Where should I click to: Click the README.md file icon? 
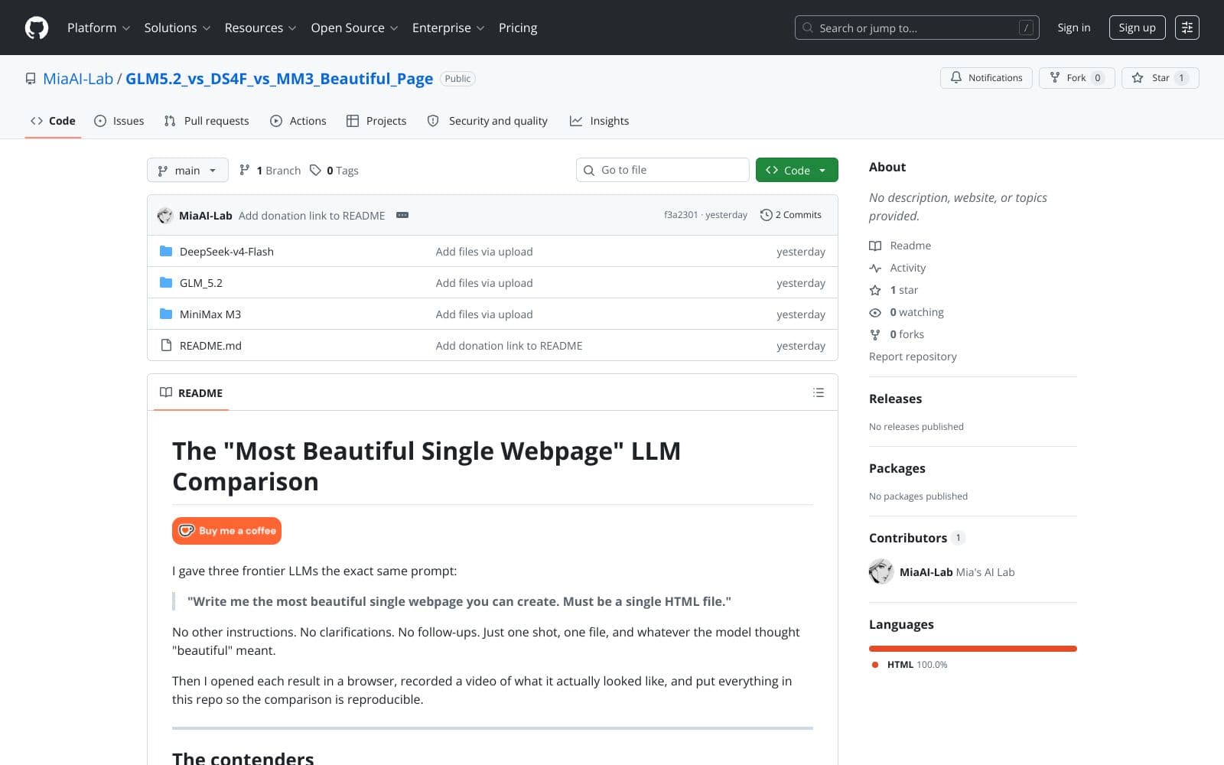[166, 345]
